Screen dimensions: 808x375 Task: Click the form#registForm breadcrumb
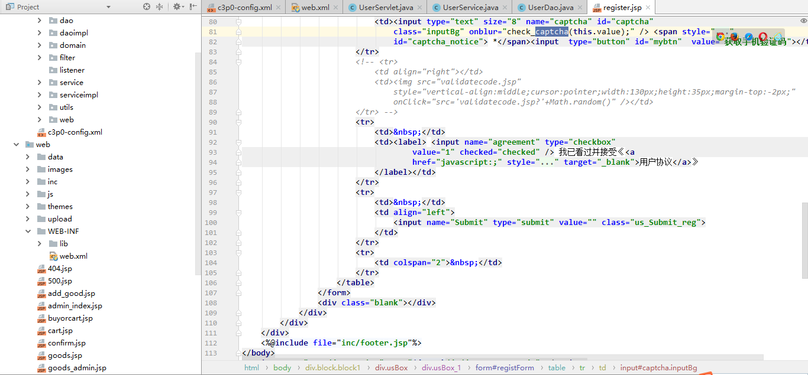505,367
